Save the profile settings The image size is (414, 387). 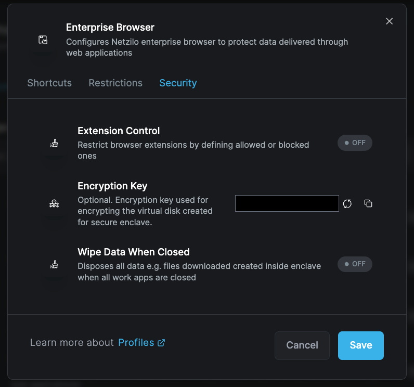(360, 345)
